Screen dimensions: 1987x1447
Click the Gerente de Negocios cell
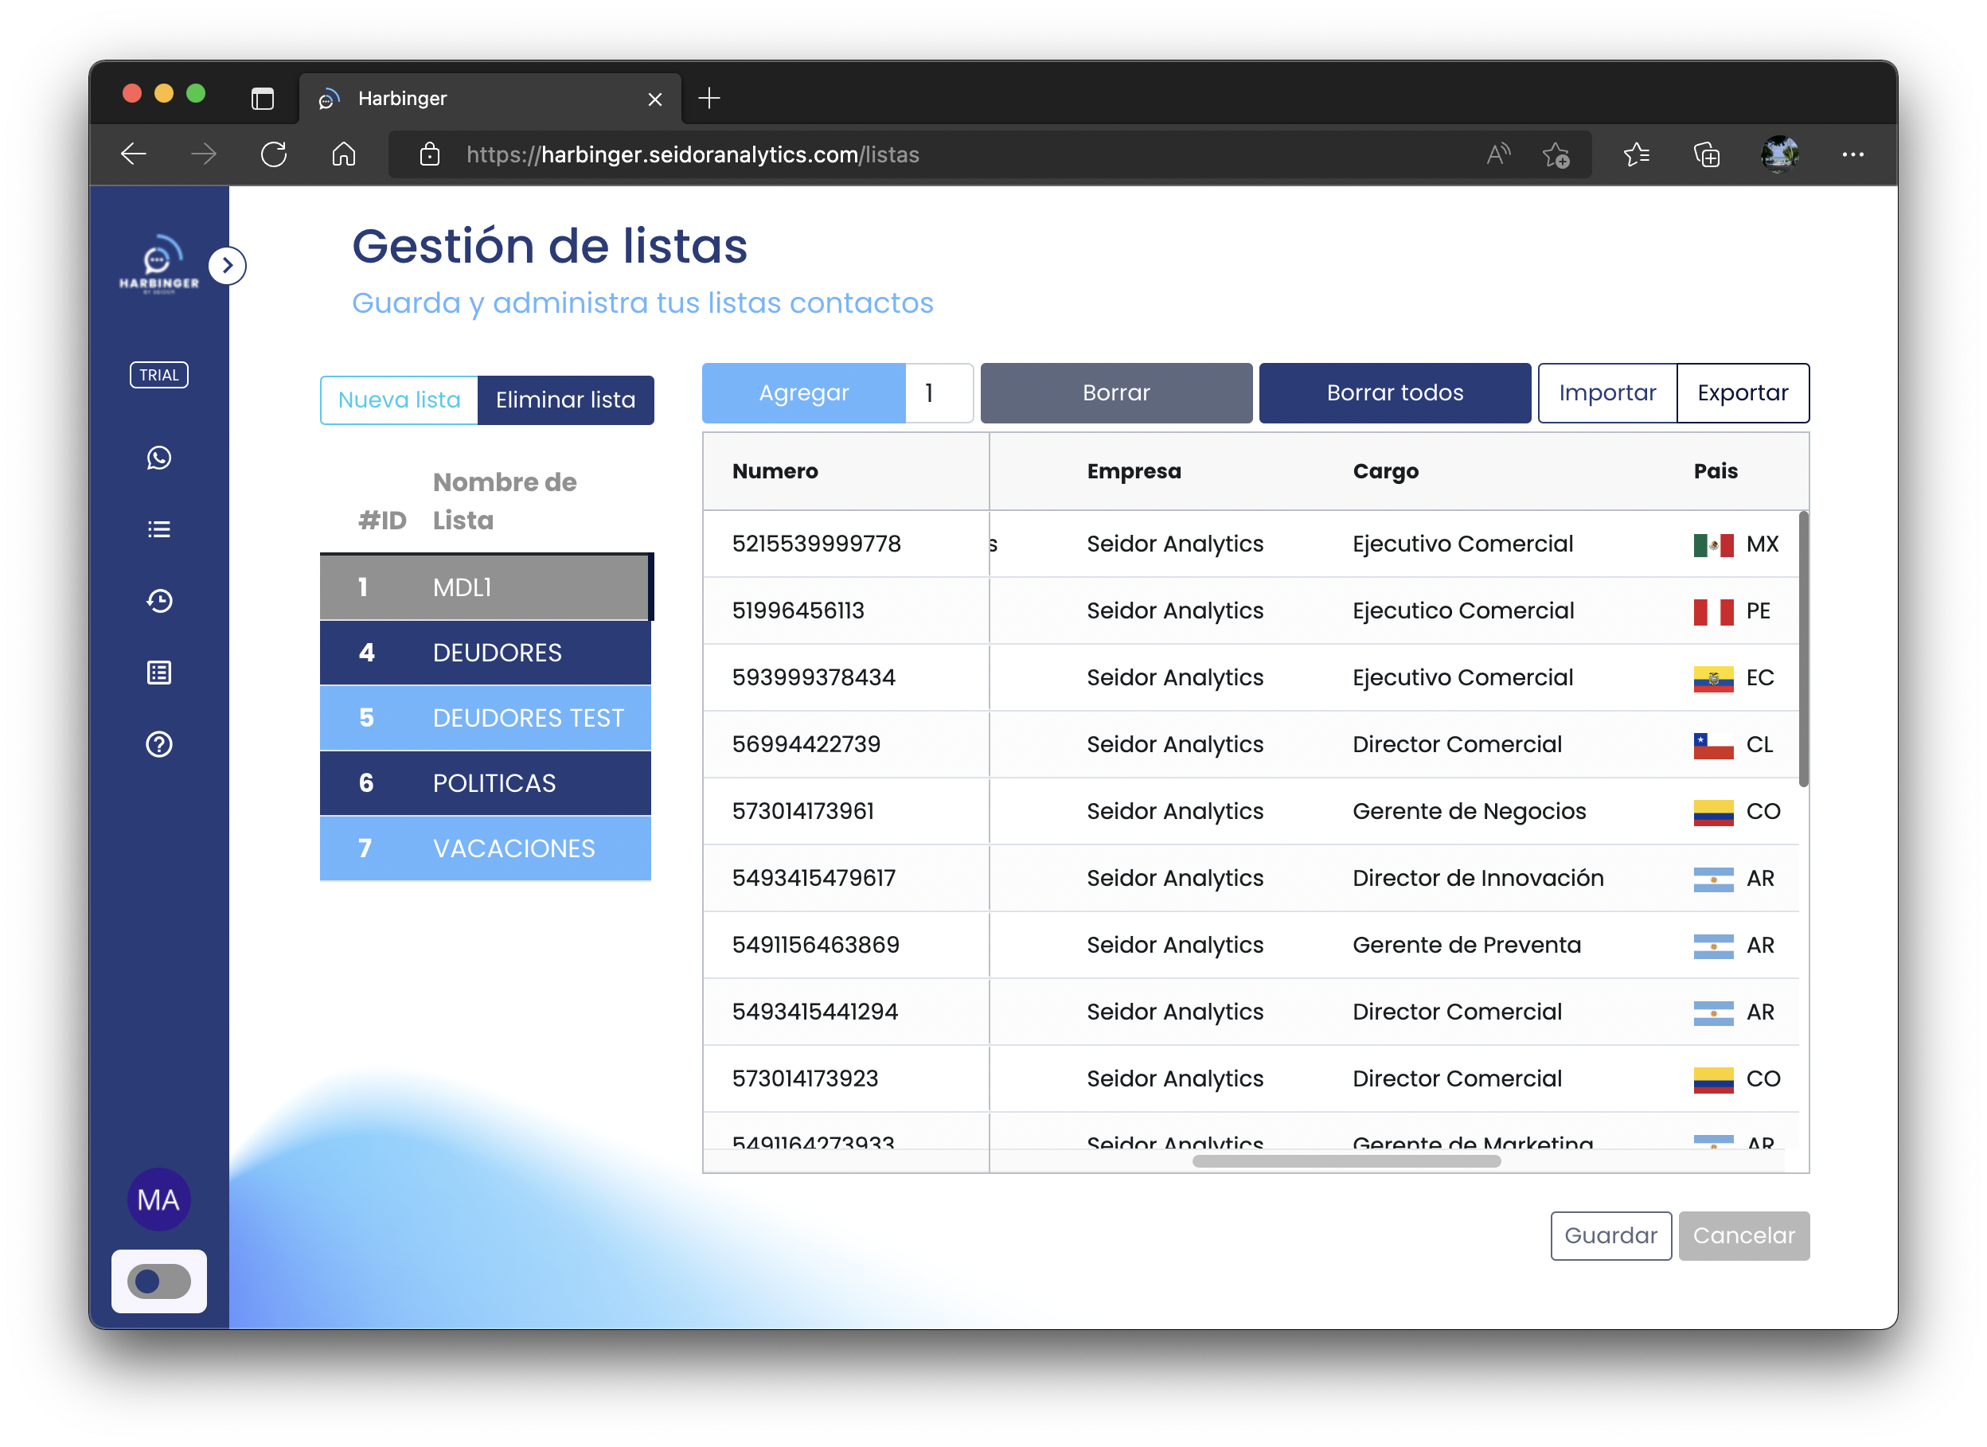point(1468,811)
